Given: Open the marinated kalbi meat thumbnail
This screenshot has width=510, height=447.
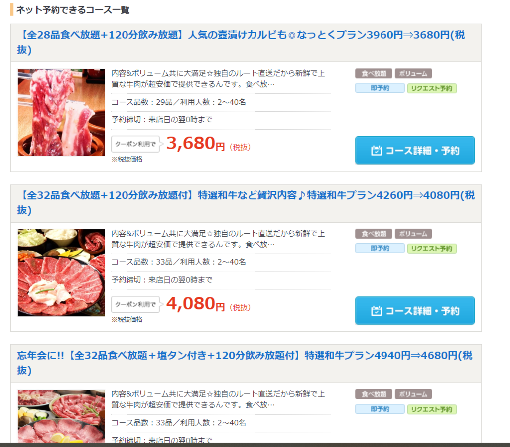Looking at the screenshot, I should (x=61, y=112).
